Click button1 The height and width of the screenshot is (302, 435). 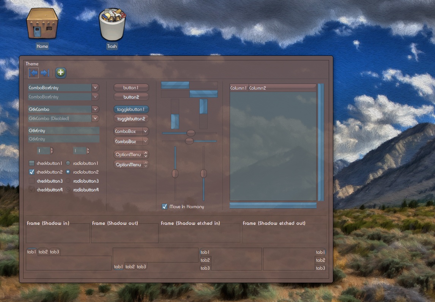click(131, 88)
